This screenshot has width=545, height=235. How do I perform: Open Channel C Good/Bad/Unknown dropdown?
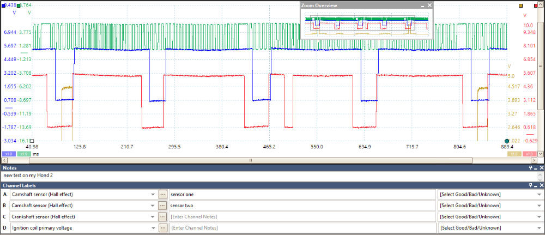[539, 217]
